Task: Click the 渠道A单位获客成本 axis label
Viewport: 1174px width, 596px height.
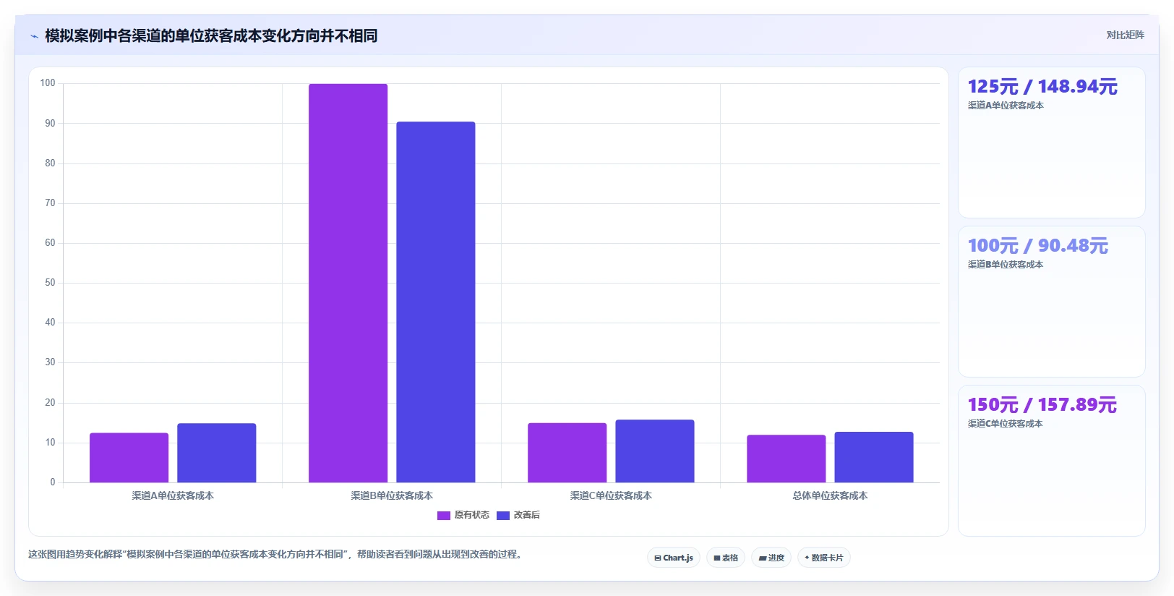Action: [173, 495]
